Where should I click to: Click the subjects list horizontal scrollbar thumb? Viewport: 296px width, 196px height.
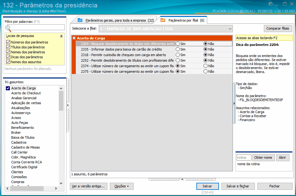[27, 188]
